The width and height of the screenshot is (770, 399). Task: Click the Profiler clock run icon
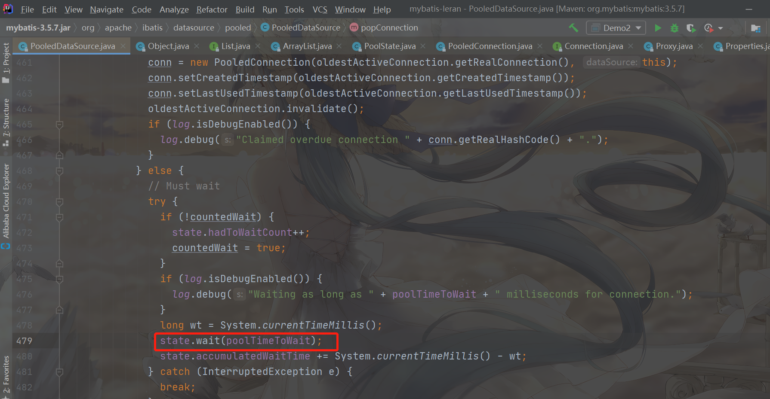709,28
